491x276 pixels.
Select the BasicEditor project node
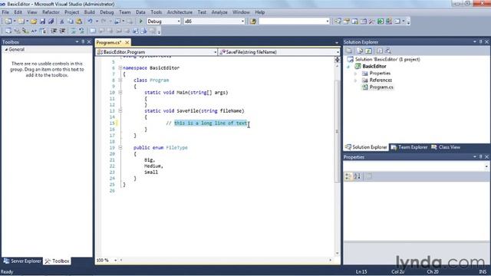click(x=374, y=67)
